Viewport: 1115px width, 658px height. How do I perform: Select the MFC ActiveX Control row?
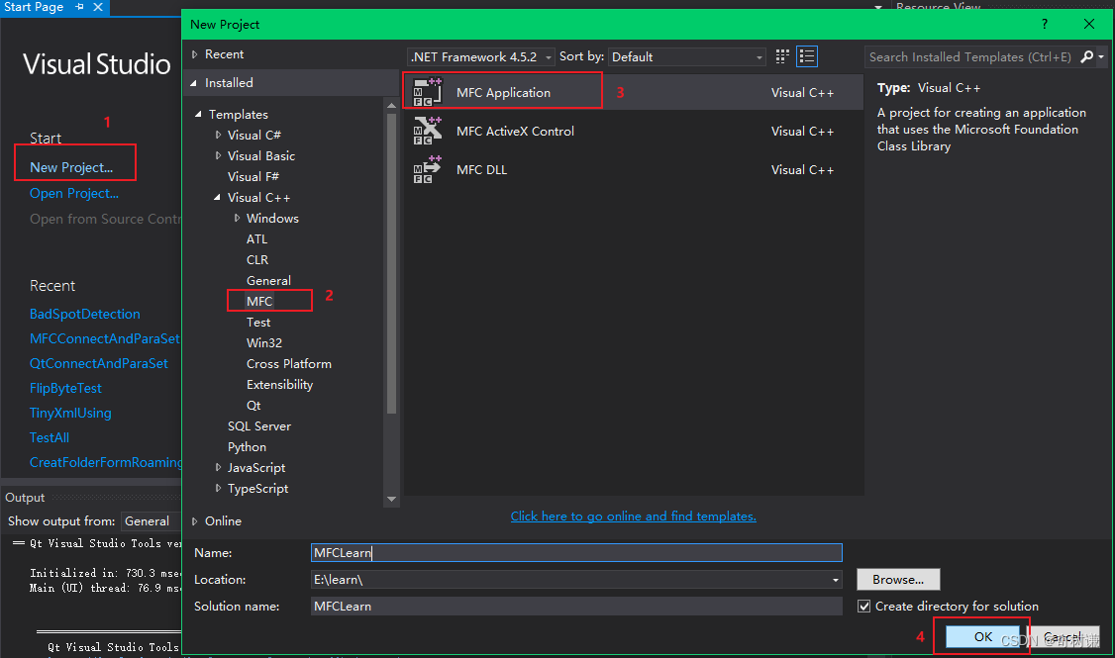pos(634,131)
